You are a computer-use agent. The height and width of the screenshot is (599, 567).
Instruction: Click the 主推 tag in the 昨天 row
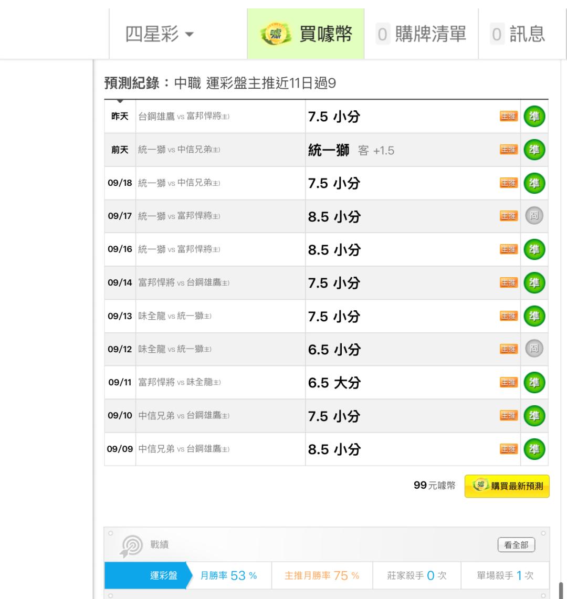[x=509, y=116]
